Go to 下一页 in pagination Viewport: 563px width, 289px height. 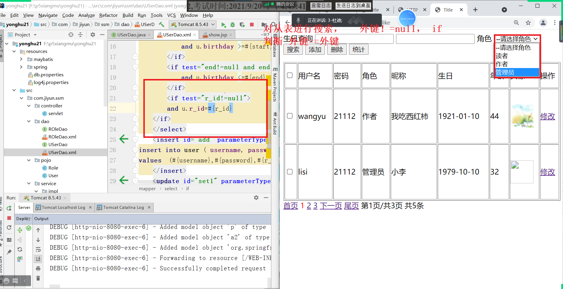pyautogui.click(x=331, y=206)
